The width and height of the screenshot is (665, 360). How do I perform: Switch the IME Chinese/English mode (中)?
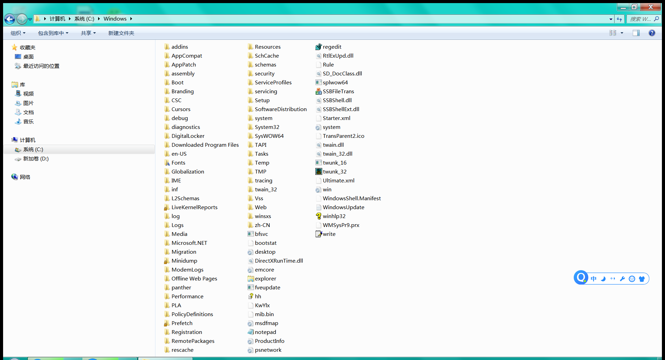point(594,279)
